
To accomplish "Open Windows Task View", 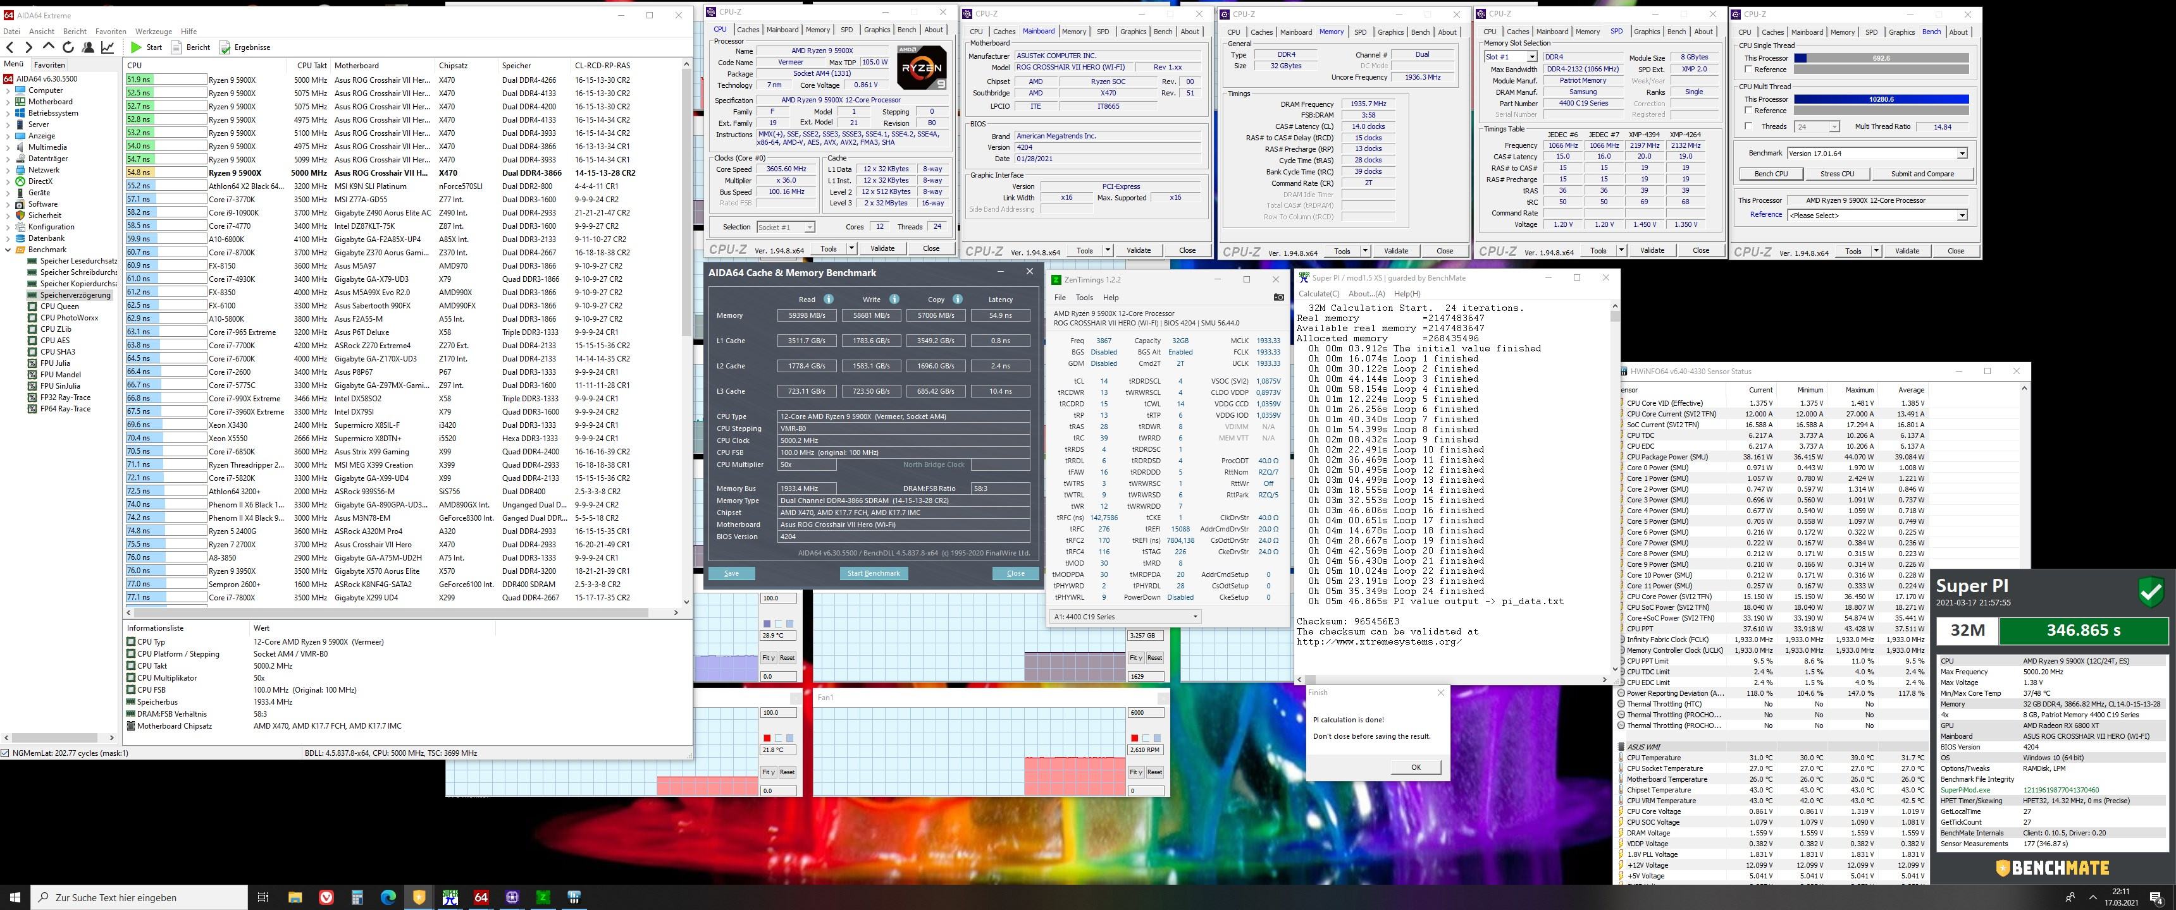I will [263, 897].
